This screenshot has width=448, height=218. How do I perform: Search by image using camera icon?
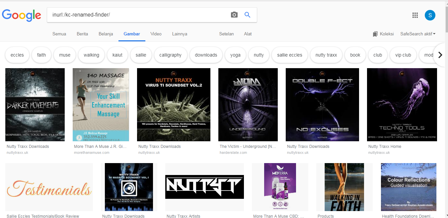[x=234, y=15]
